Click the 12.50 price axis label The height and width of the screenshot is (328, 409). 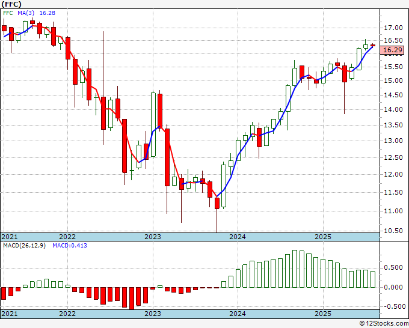pyautogui.click(x=393, y=157)
